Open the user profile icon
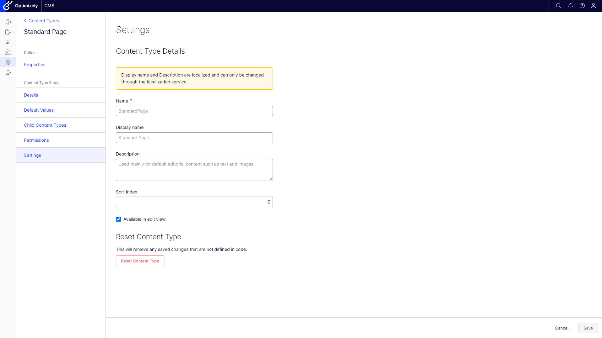602x338 pixels. 593,6
